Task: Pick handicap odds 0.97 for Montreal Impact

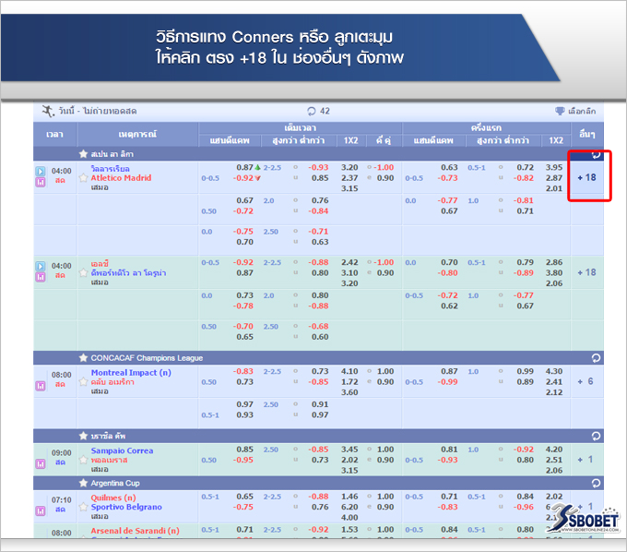Action: pos(244,404)
